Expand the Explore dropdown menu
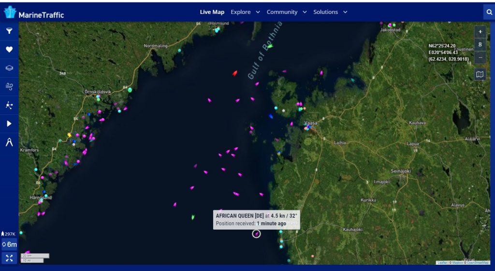The image size is (495, 271). pos(245,12)
